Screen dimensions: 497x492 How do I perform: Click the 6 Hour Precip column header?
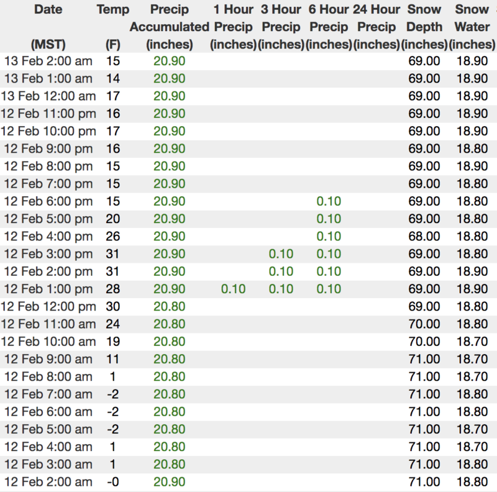(x=329, y=27)
